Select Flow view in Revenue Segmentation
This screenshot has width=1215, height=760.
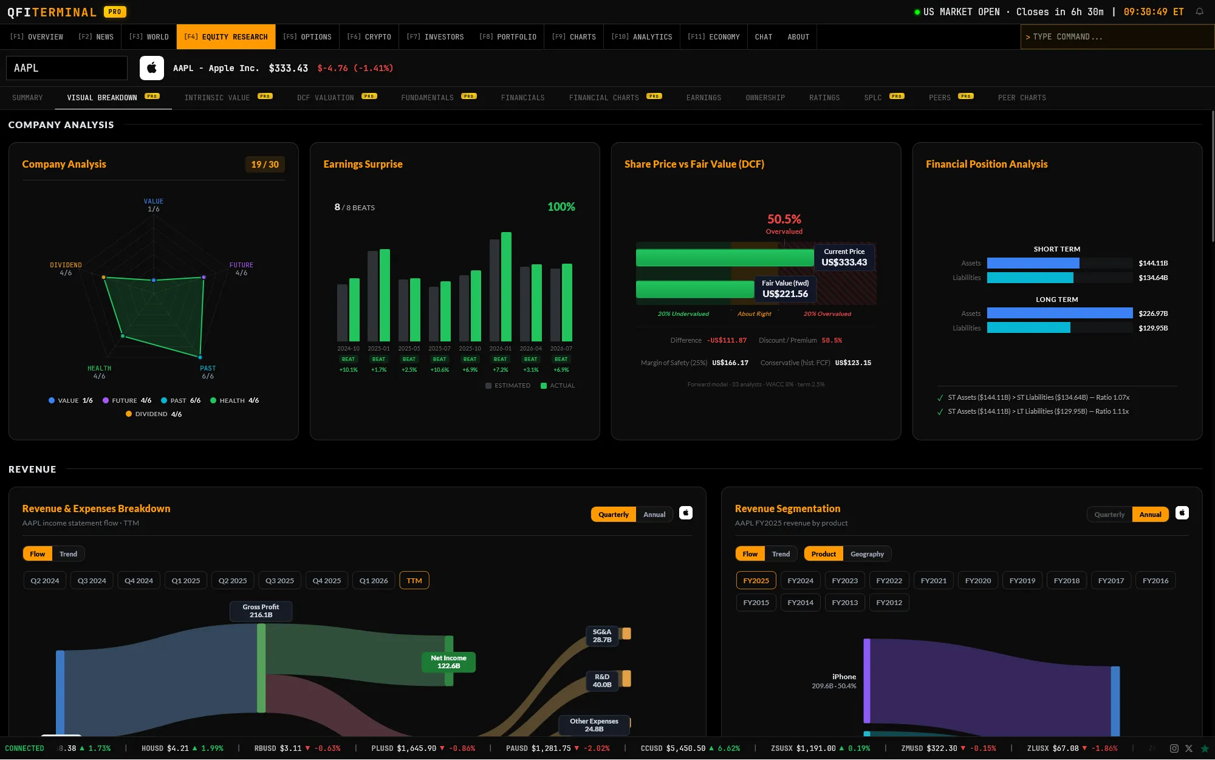pyautogui.click(x=750, y=554)
